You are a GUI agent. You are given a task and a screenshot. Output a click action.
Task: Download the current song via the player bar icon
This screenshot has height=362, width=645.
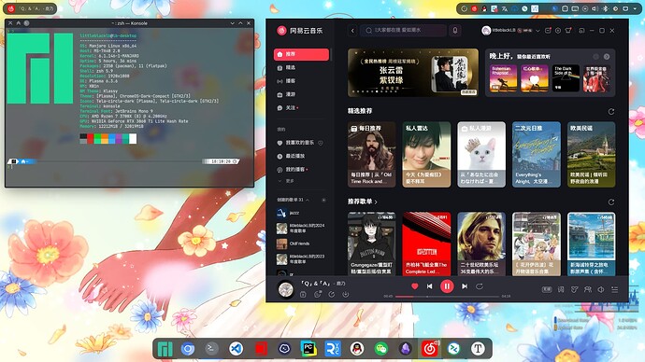[x=346, y=294]
